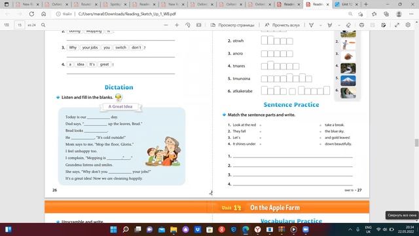Open the PDF search magnifier in toolbar

[x=43, y=25]
